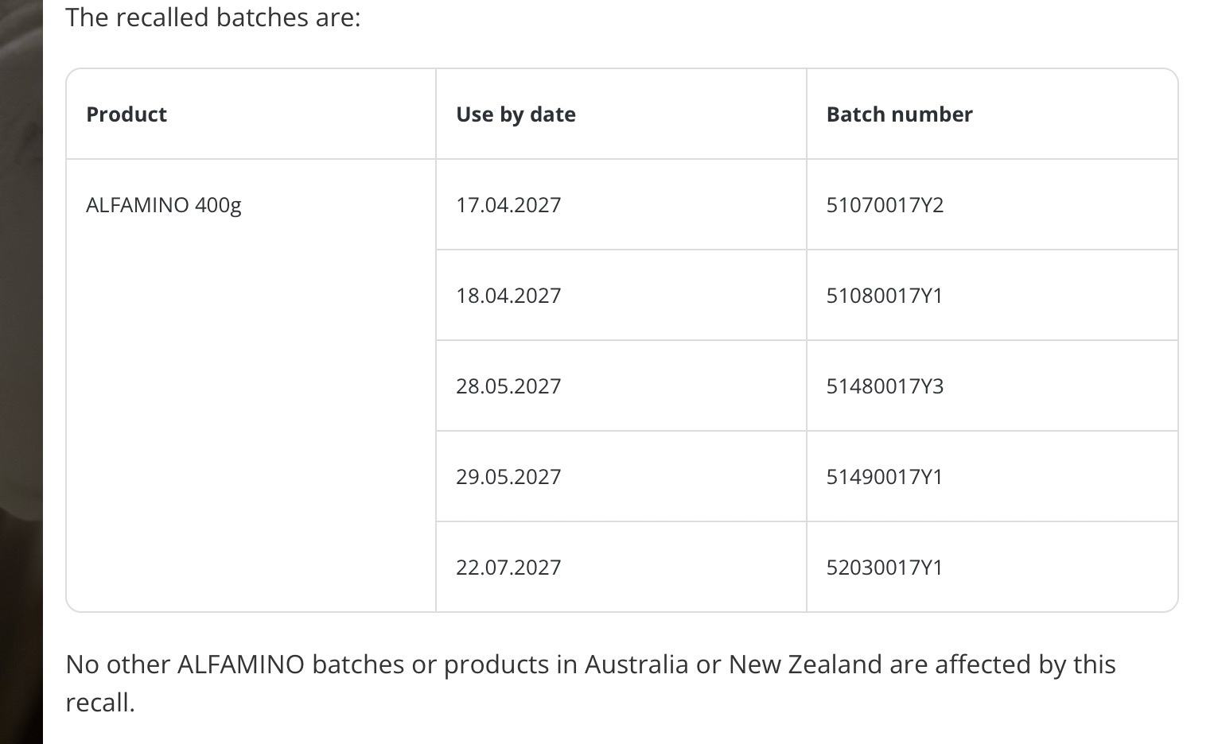Screen dimensions: 1222x744
Task: Click the "Product" column header
Action: [x=126, y=114]
